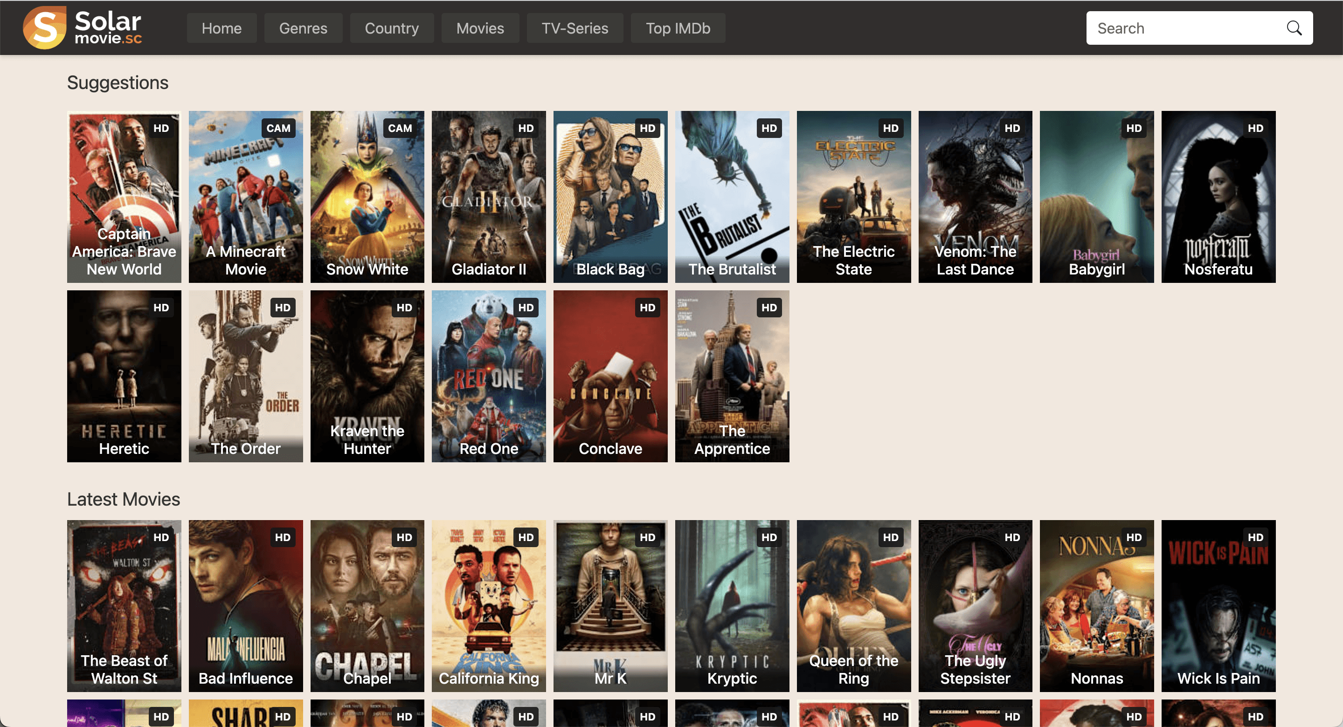Choose The Ugly Stepsister poster
Image resolution: width=1343 pixels, height=727 pixels.
click(x=976, y=606)
